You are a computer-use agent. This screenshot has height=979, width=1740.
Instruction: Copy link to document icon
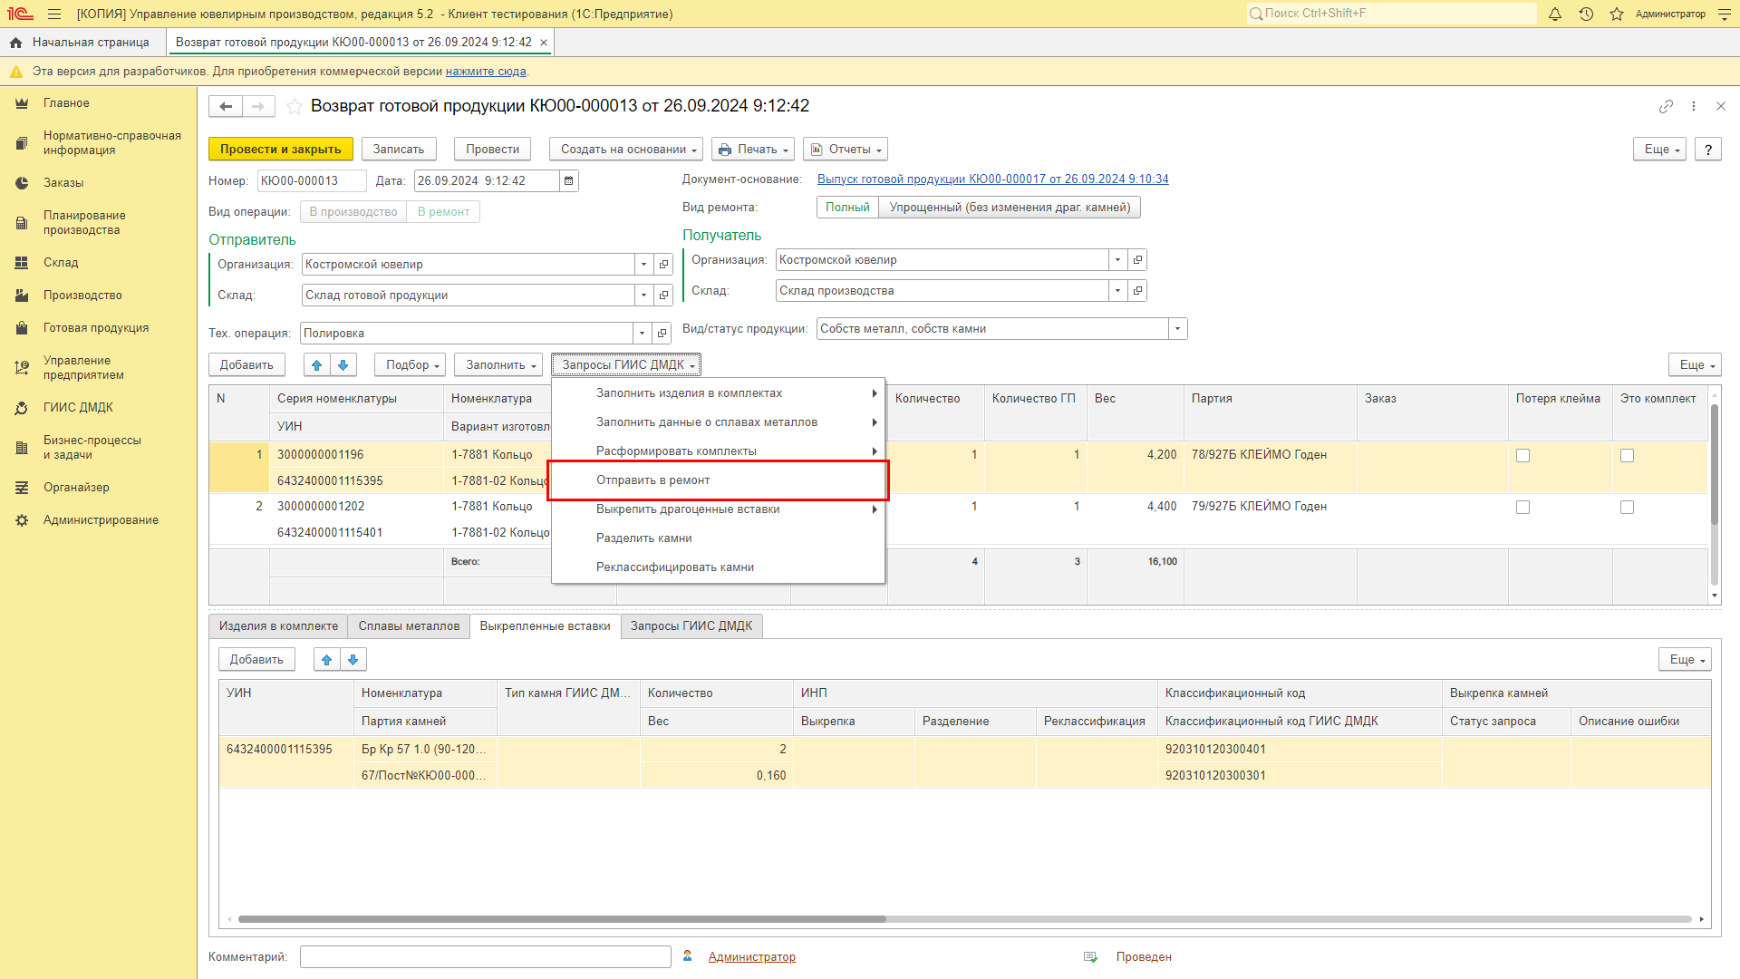[x=1666, y=106]
